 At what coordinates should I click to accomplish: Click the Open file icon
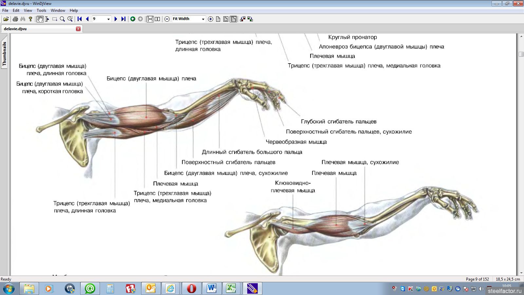6,19
